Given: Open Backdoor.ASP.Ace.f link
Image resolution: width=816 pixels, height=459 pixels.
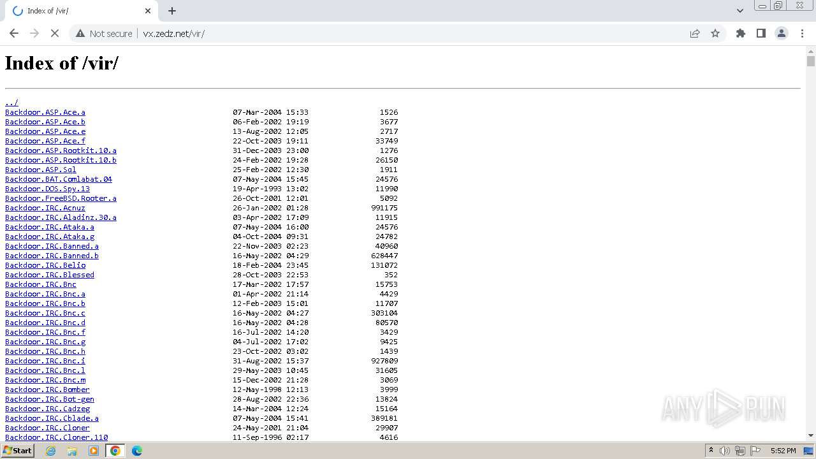Looking at the screenshot, I should [x=45, y=141].
